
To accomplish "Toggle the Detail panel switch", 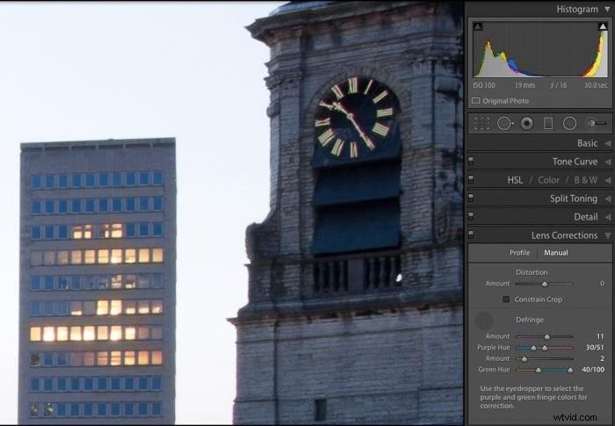I will pos(471,217).
